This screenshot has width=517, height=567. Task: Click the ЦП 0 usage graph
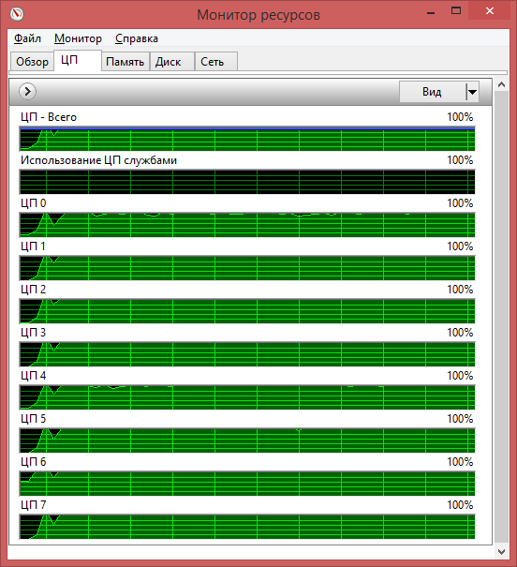coord(247,225)
